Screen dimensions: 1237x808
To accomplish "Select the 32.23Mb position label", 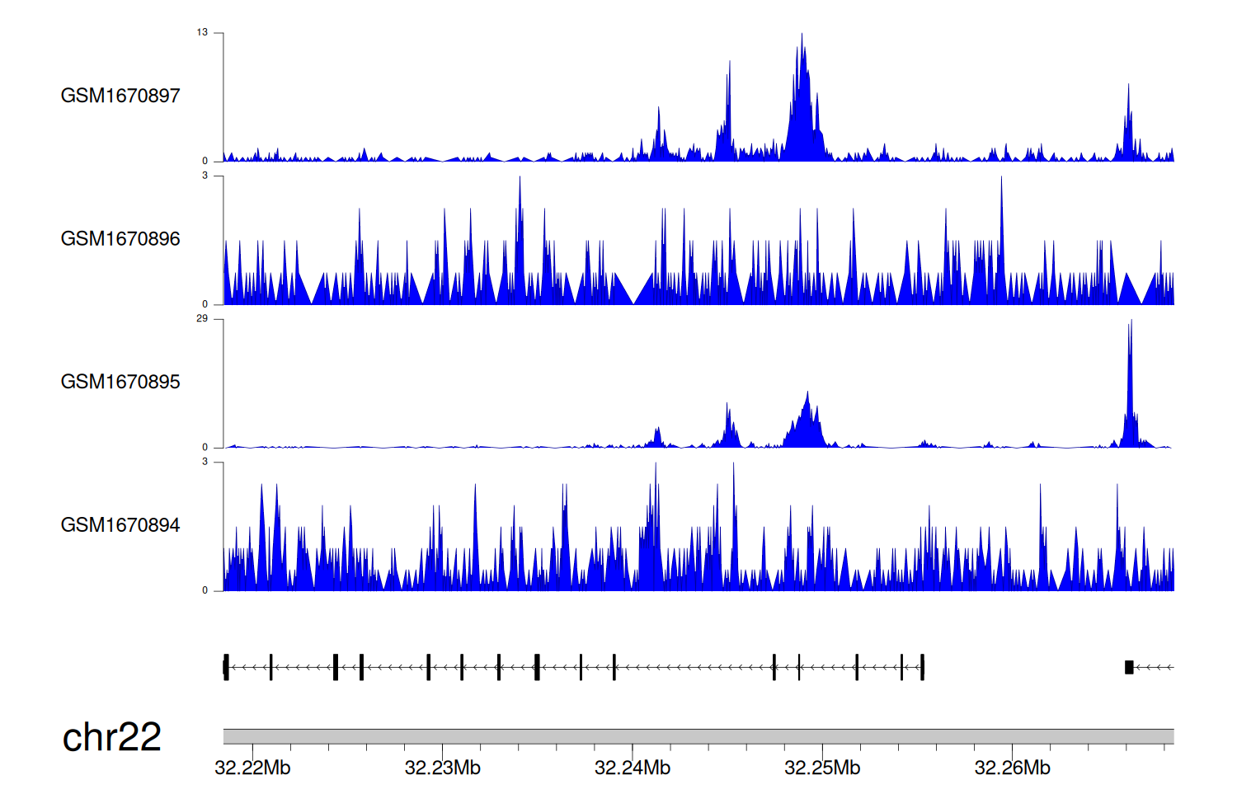I will coord(442,768).
